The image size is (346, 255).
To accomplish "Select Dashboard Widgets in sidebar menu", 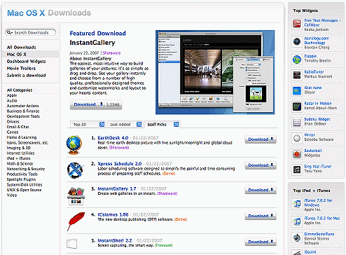I will pos(27,62).
